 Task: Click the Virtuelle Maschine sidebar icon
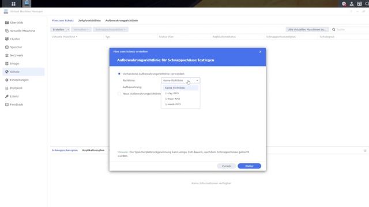[7, 30]
